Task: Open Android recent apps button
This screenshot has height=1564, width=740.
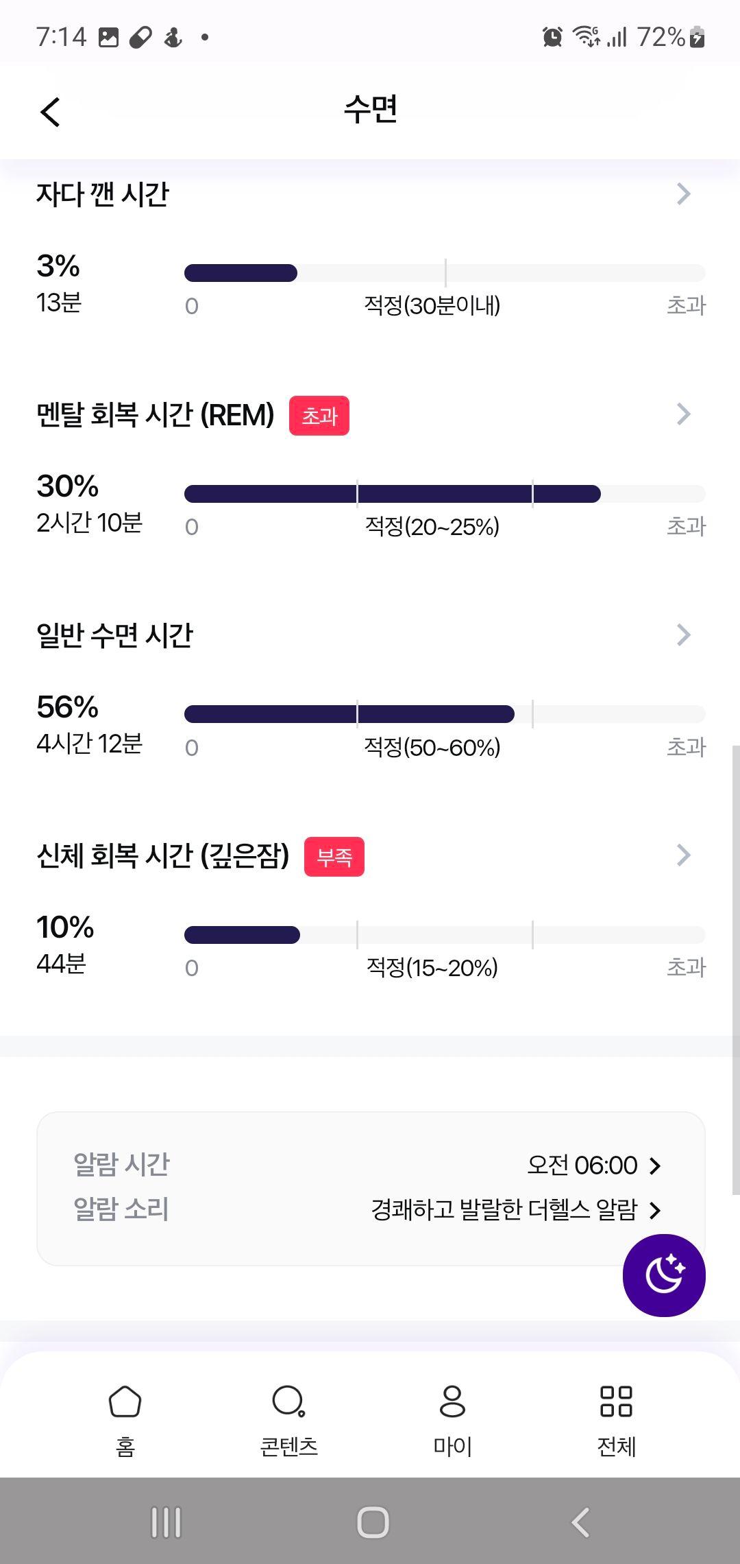Action: [166, 1522]
